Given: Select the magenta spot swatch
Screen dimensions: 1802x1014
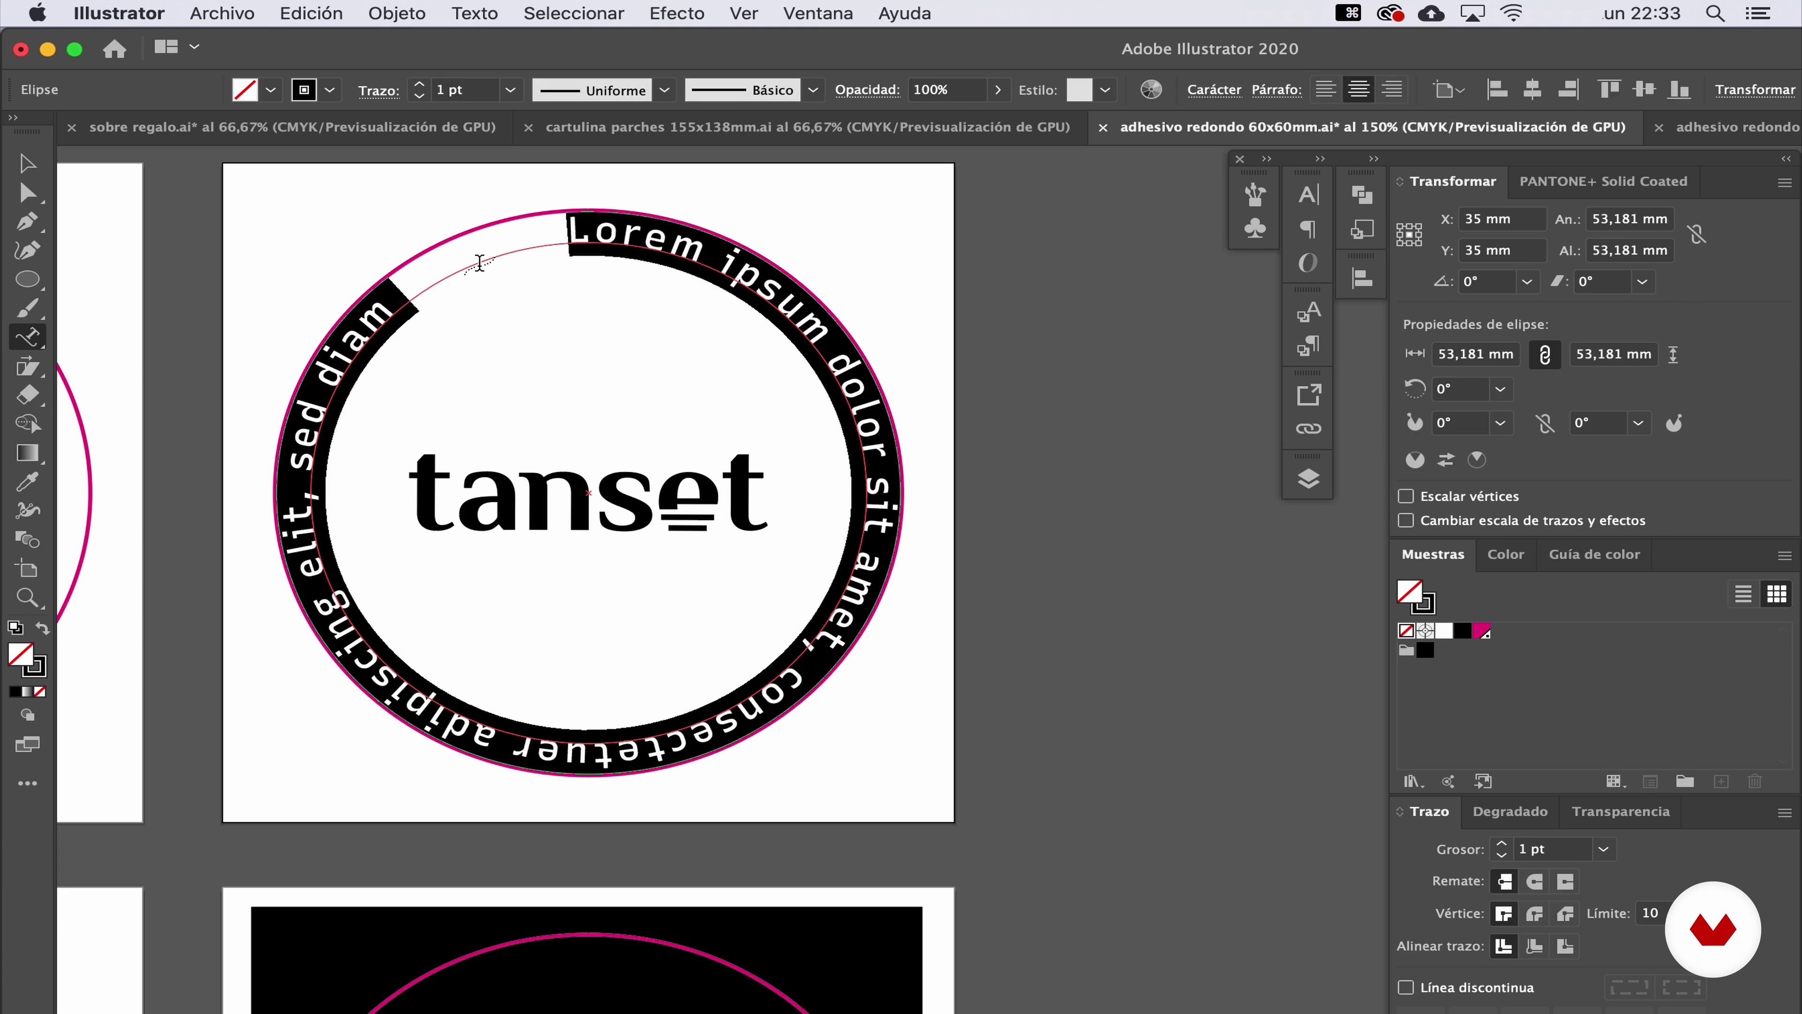Looking at the screenshot, I should coord(1481,631).
